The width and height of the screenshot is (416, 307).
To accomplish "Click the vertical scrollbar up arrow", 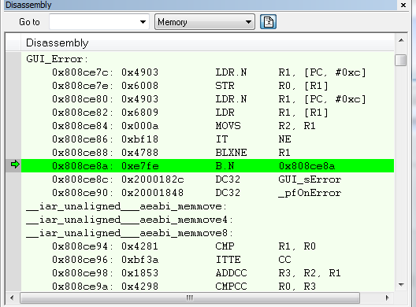I will [x=401, y=40].
